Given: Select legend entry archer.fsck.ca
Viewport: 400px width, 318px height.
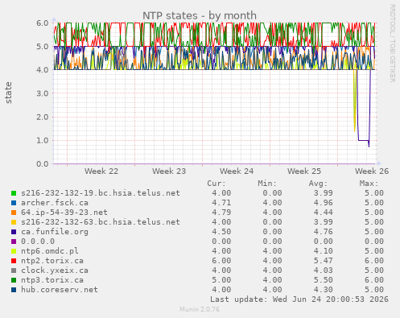Looking at the screenshot, I should coord(55,203).
